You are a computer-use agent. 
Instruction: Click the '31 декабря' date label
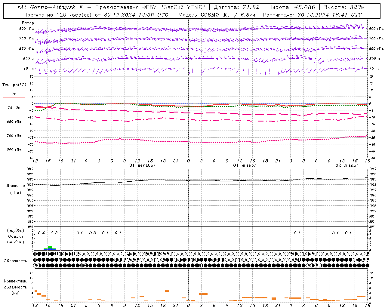point(143,165)
